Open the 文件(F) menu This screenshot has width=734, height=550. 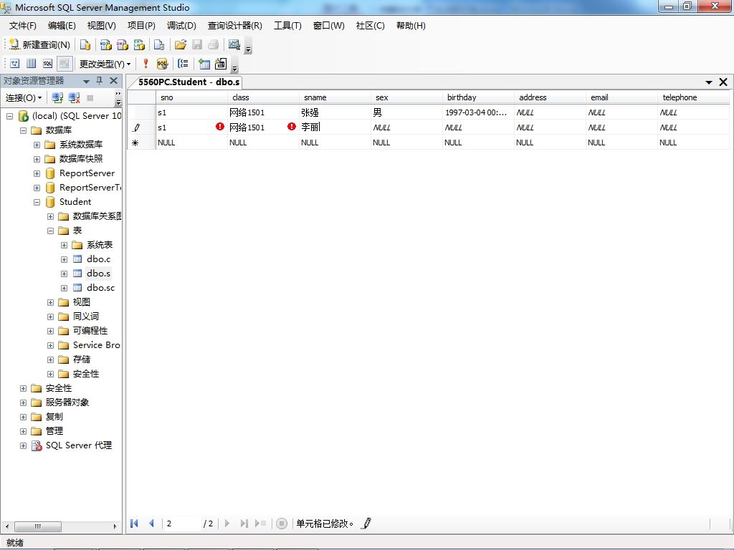pyautogui.click(x=22, y=26)
